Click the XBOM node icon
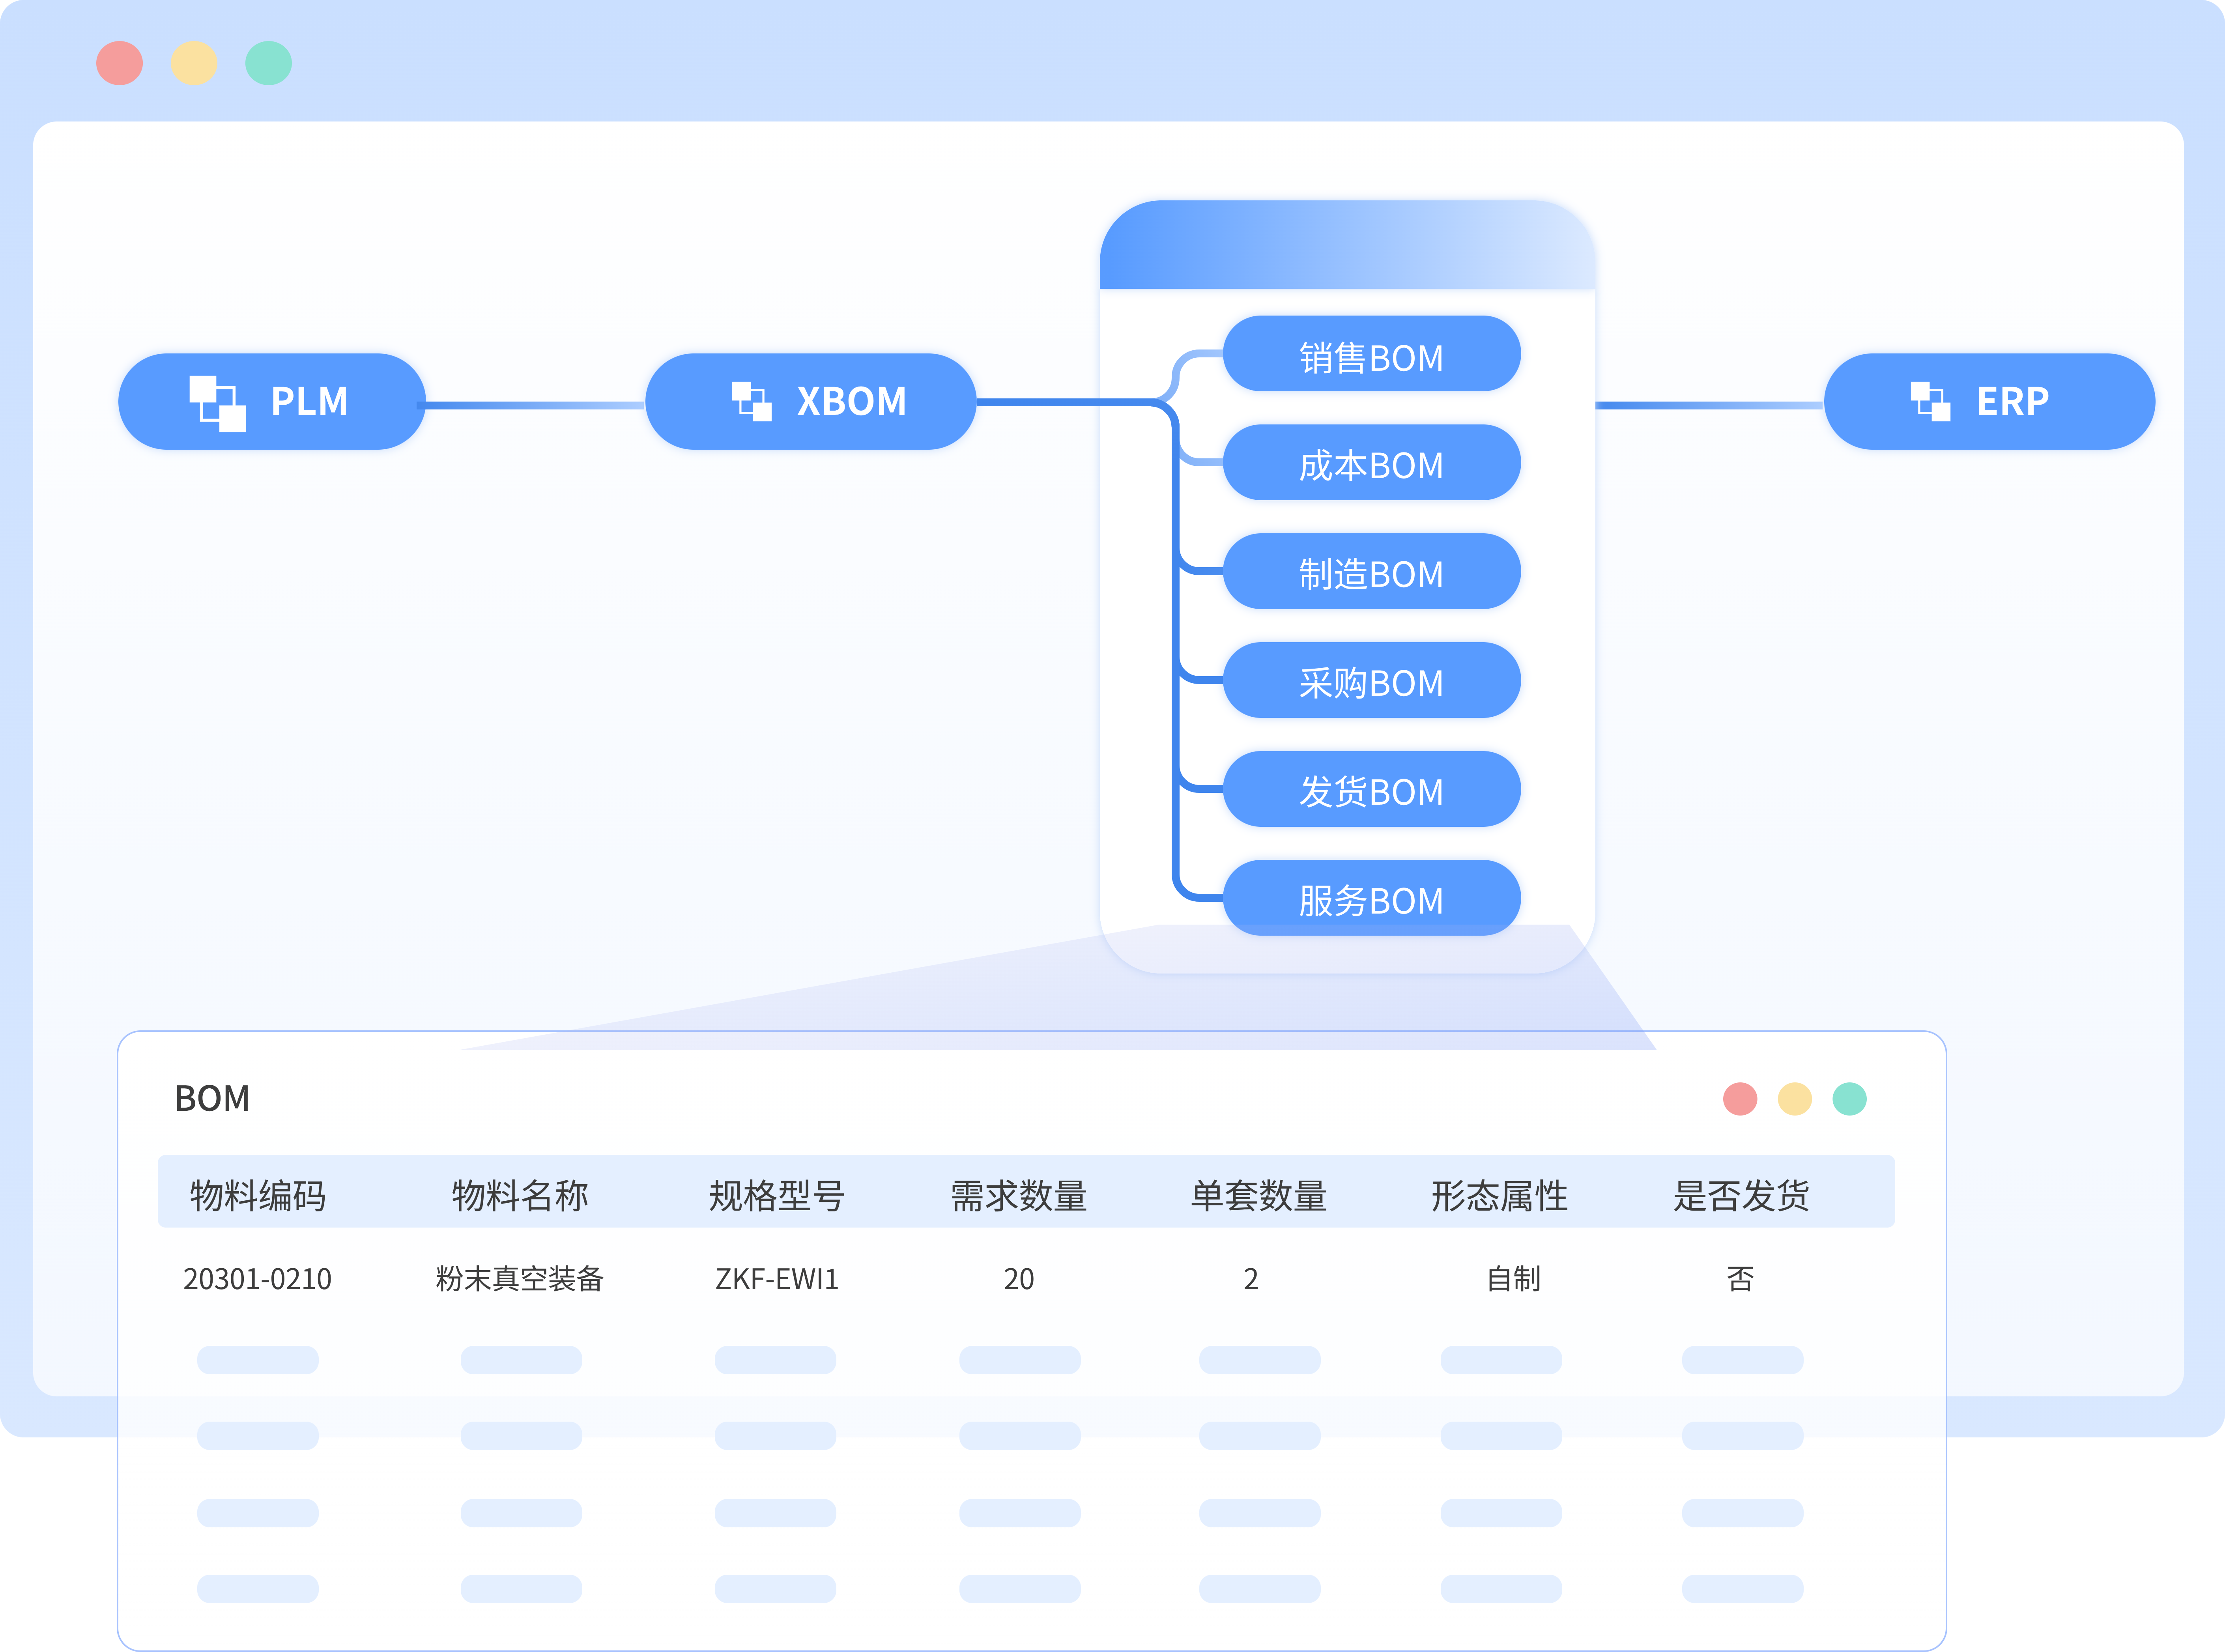 pyautogui.click(x=752, y=402)
